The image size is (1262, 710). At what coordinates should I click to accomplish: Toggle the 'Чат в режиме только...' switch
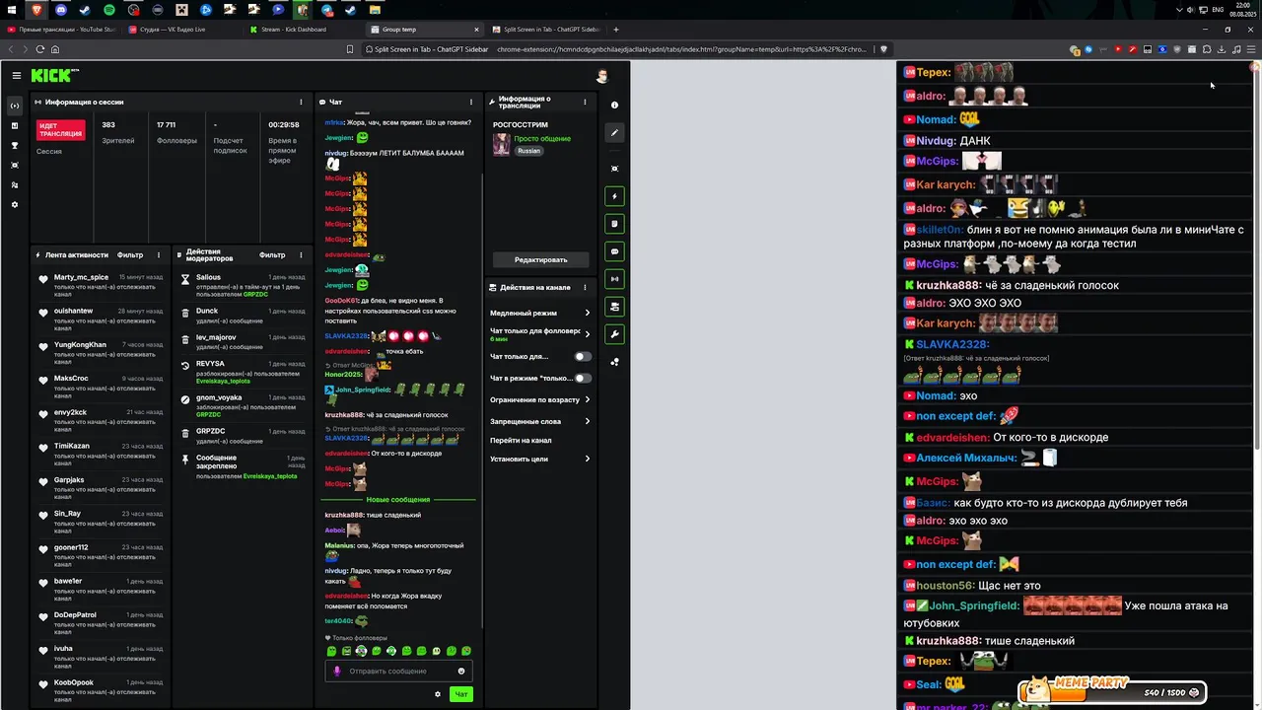[583, 378]
